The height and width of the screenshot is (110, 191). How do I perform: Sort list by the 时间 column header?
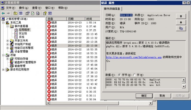(93, 19)
